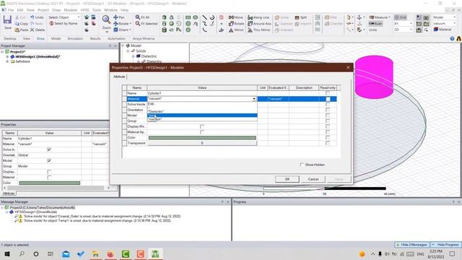The width and height of the screenshot is (462, 260).
Task: Click the Along Line duplicate icon
Action: pyautogui.click(x=250, y=17)
